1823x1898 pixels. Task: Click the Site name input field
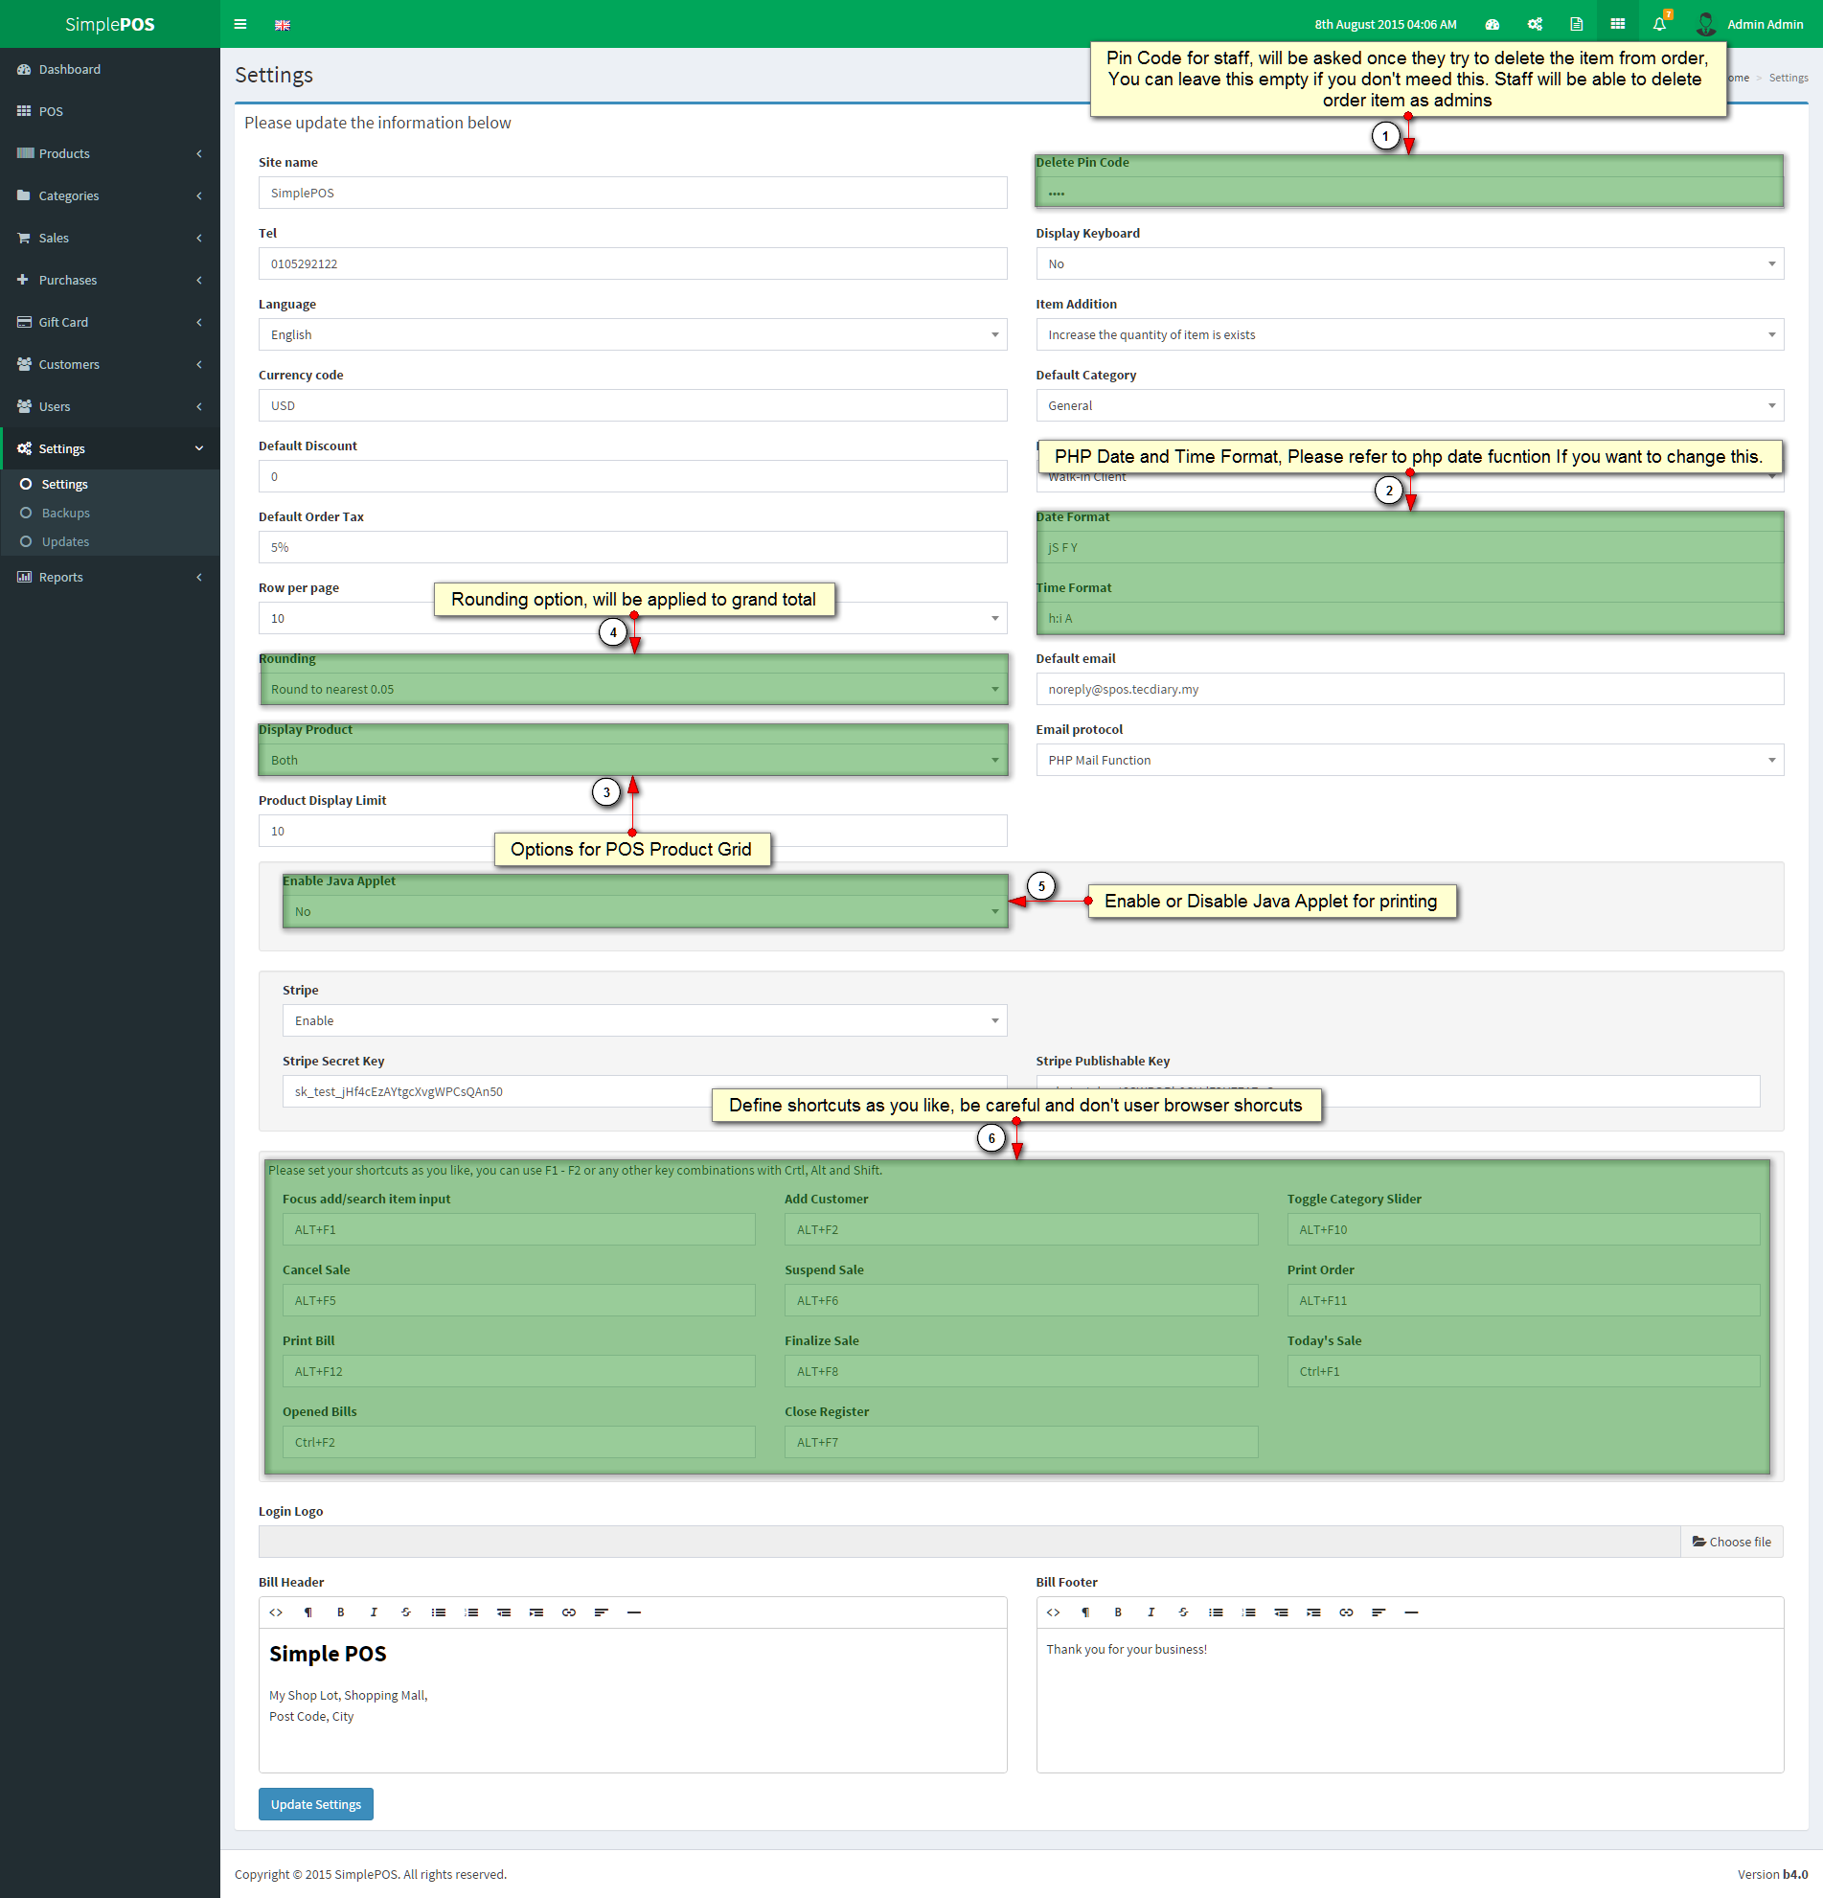631,194
